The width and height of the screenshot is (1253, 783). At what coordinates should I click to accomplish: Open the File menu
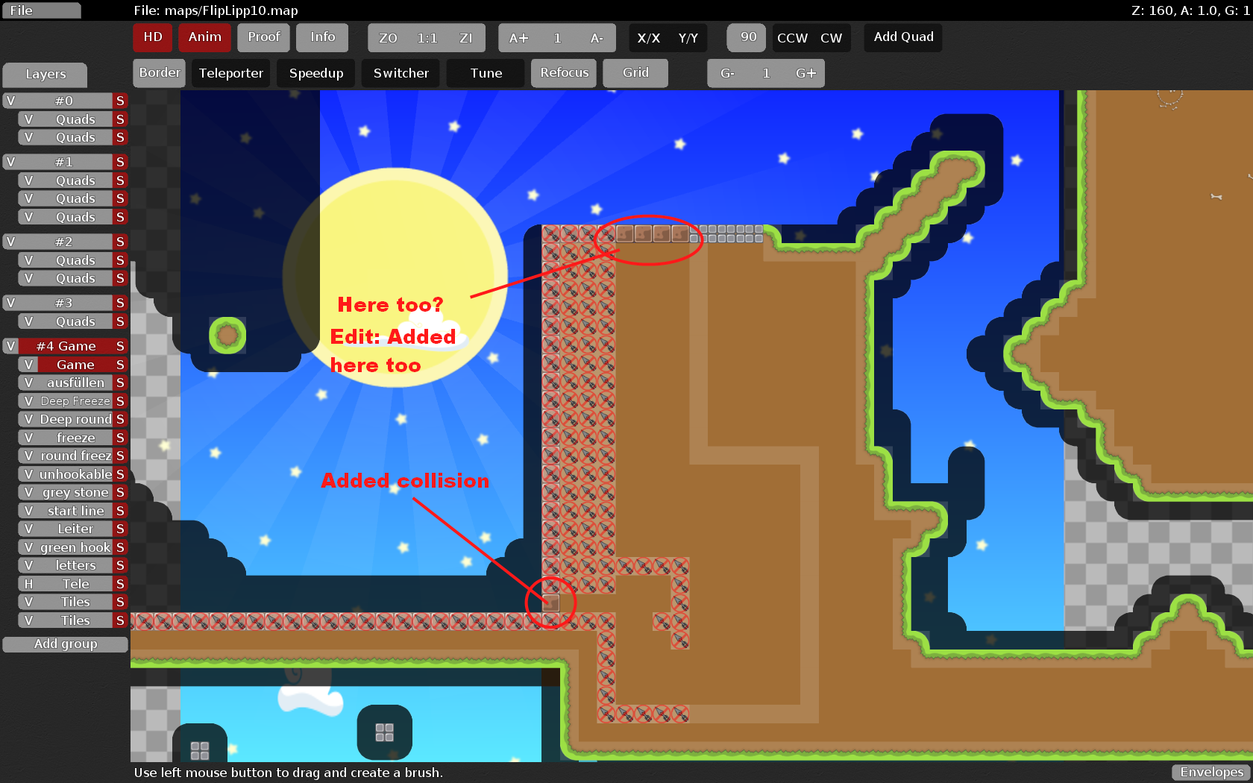click(41, 10)
